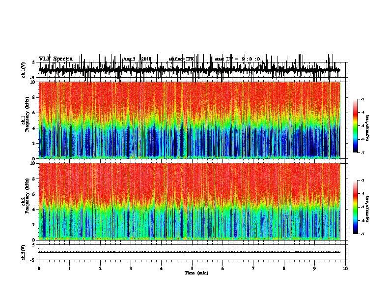The image size is (389, 301).
Task: Click ch.2 frequency axis tick "8"
Action: pyautogui.click(x=34, y=179)
